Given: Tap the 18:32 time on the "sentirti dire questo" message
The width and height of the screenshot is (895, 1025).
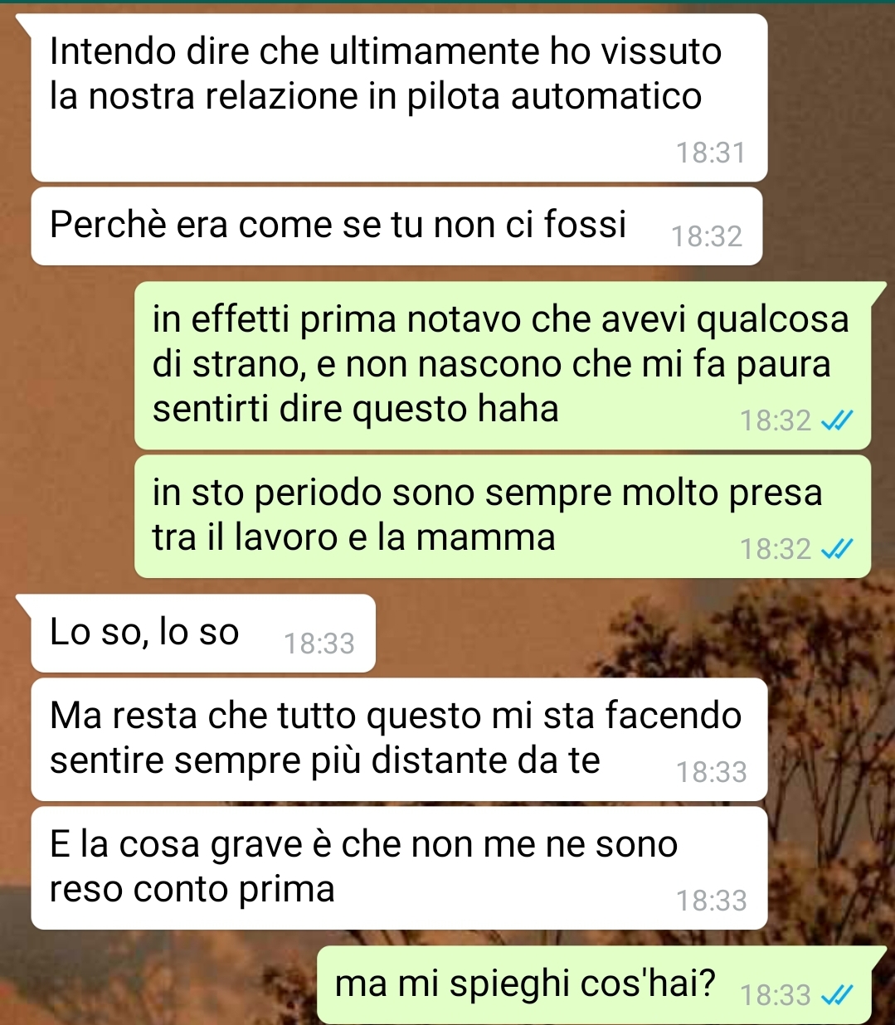Looking at the screenshot, I should pos(776,421).
